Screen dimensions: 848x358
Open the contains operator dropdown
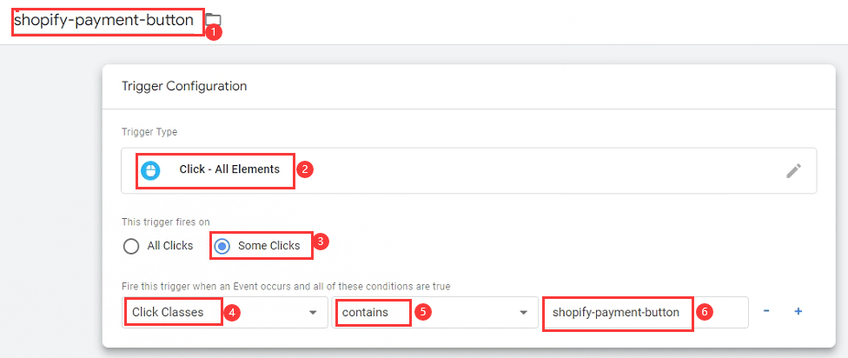click(x=434, y=312)
